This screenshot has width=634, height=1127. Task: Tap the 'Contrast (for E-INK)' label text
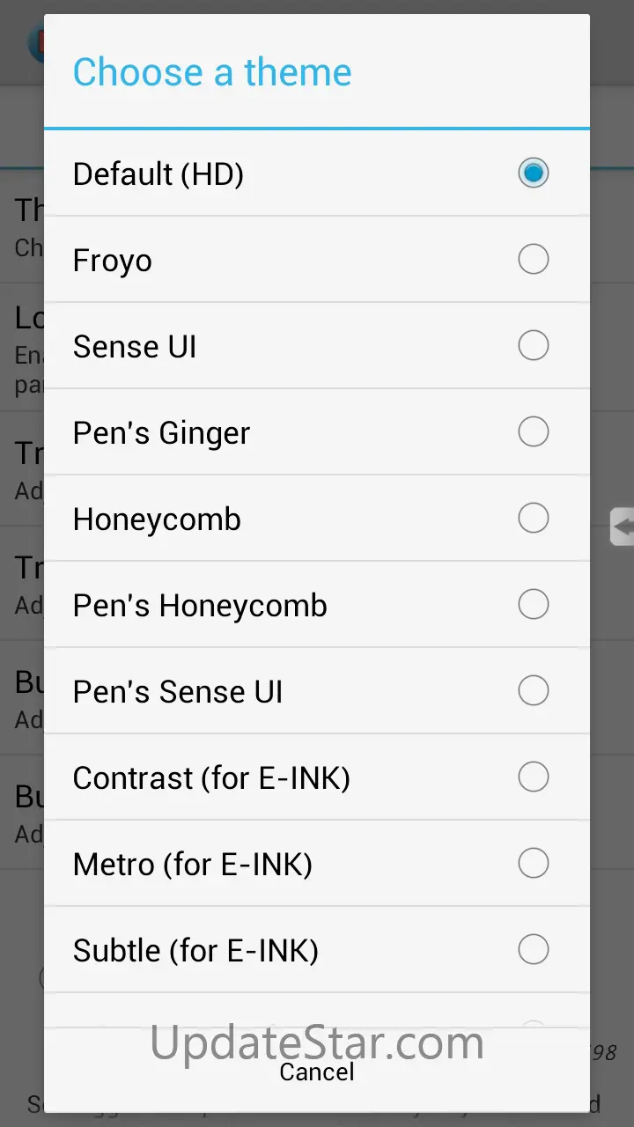pos(211,778)
